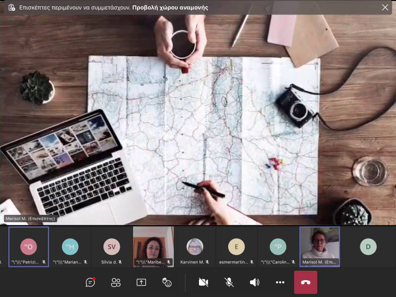Toggle the speaker audio
Viewport: 396px width, 297px height.
tap(254, 282)
